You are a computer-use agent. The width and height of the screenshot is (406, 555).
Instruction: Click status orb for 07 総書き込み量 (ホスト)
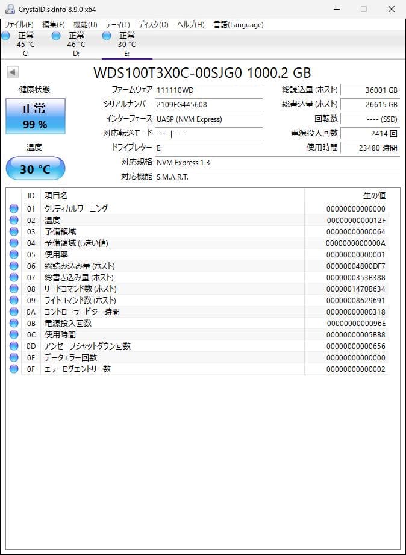[14, 277]
